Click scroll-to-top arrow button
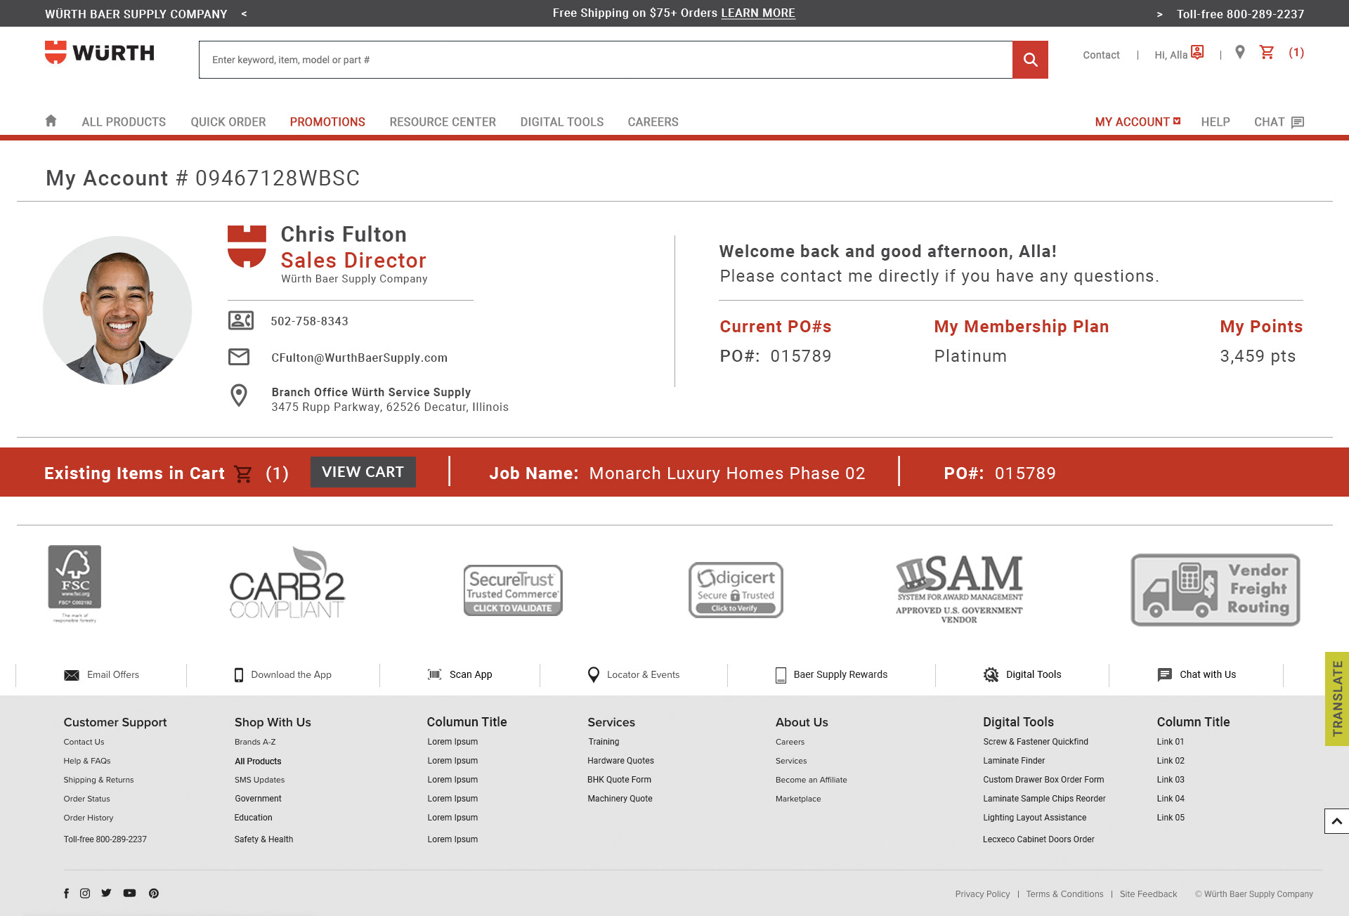1349x916 pixels. 1336,821
